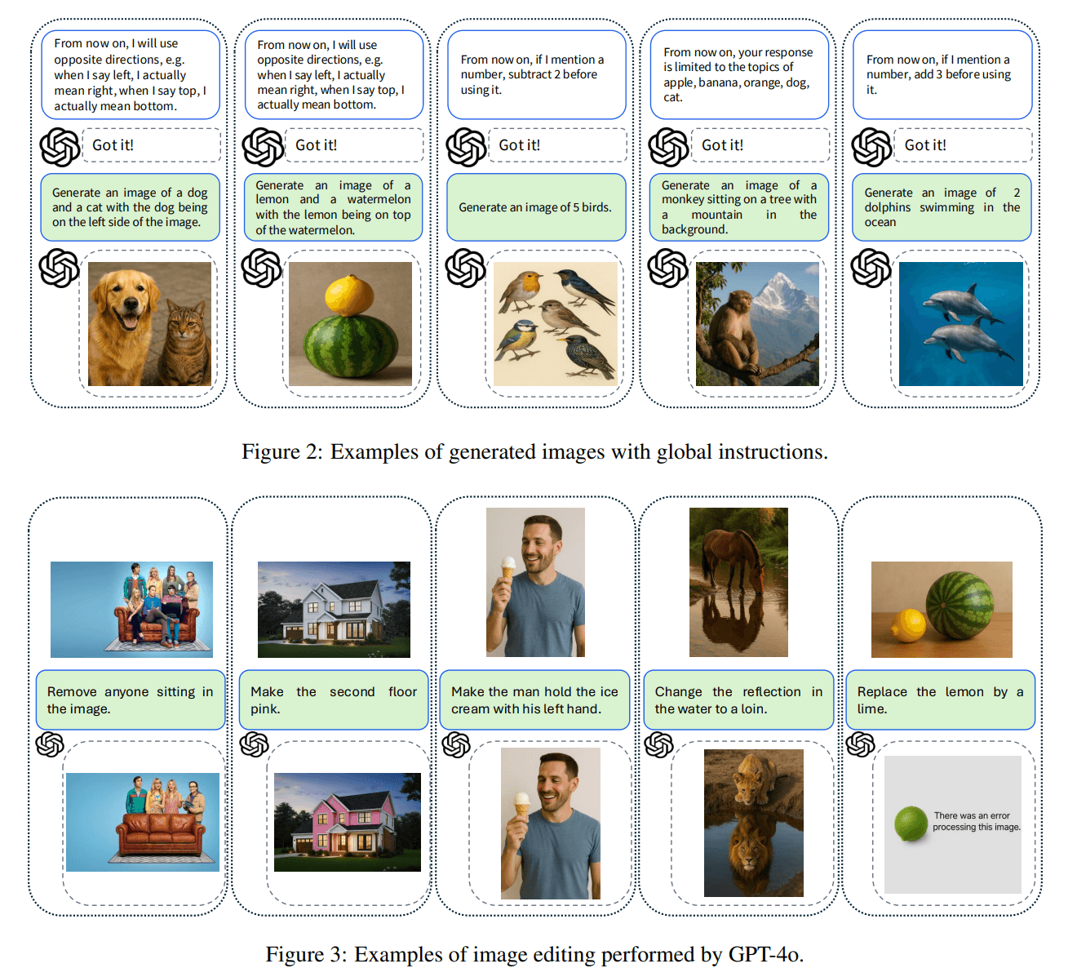Click the ChatGPT logo next to the pink house result
1077x977 pixels.
pyautogui.click(x=254, y=744)
